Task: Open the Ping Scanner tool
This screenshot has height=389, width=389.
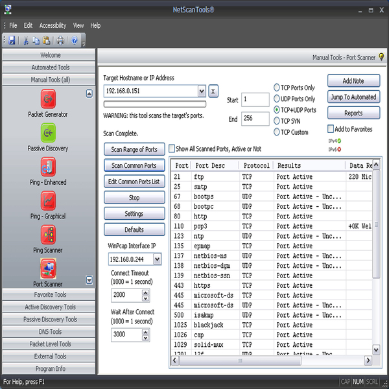Action: click(x=48, y=235)
